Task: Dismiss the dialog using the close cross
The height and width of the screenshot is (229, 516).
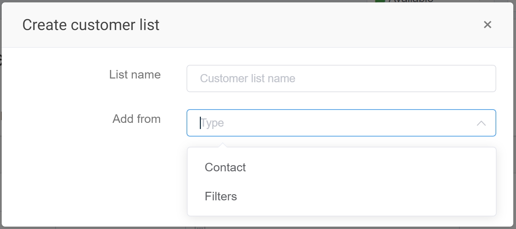Action: (487, 25)
